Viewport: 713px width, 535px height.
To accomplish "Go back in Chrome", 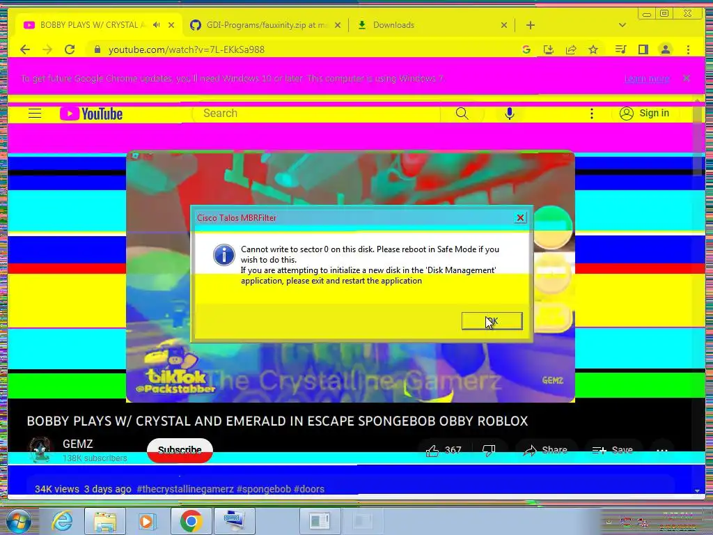I will pos(25,49).
